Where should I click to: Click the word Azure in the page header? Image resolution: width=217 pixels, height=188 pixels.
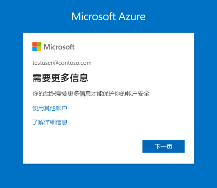[132, 17]
